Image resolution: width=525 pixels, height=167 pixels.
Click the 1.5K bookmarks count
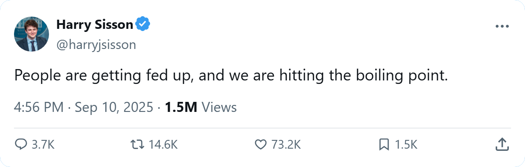[406, 145]
